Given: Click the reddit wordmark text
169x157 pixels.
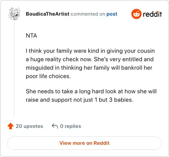Looking at the screenshot, I should (153, 14).
